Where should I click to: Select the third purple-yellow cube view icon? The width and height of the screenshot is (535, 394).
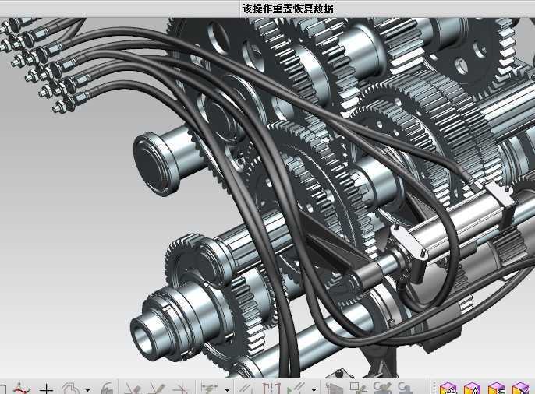(x=497, y=389)
